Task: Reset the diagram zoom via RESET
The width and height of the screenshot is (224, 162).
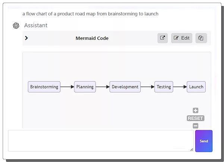Action: point(195,118)
